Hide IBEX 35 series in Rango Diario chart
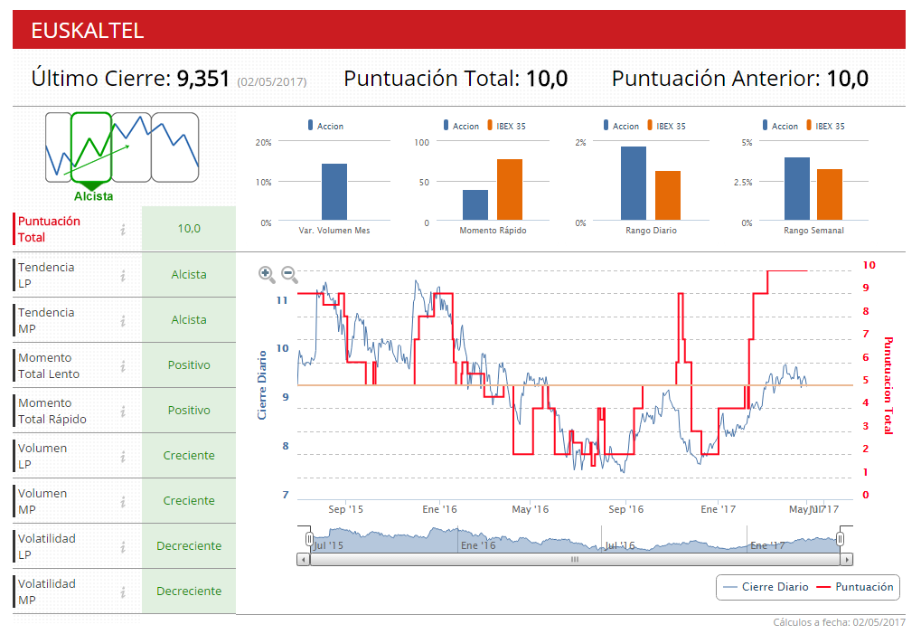This screenshot has width=921, height=634. 664,127
